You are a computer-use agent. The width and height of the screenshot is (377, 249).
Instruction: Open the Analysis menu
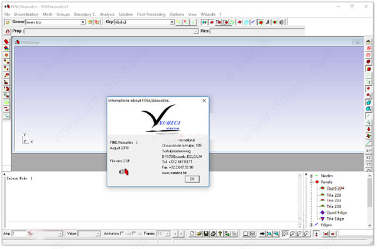pyautogui.click(x=107, y=14)
